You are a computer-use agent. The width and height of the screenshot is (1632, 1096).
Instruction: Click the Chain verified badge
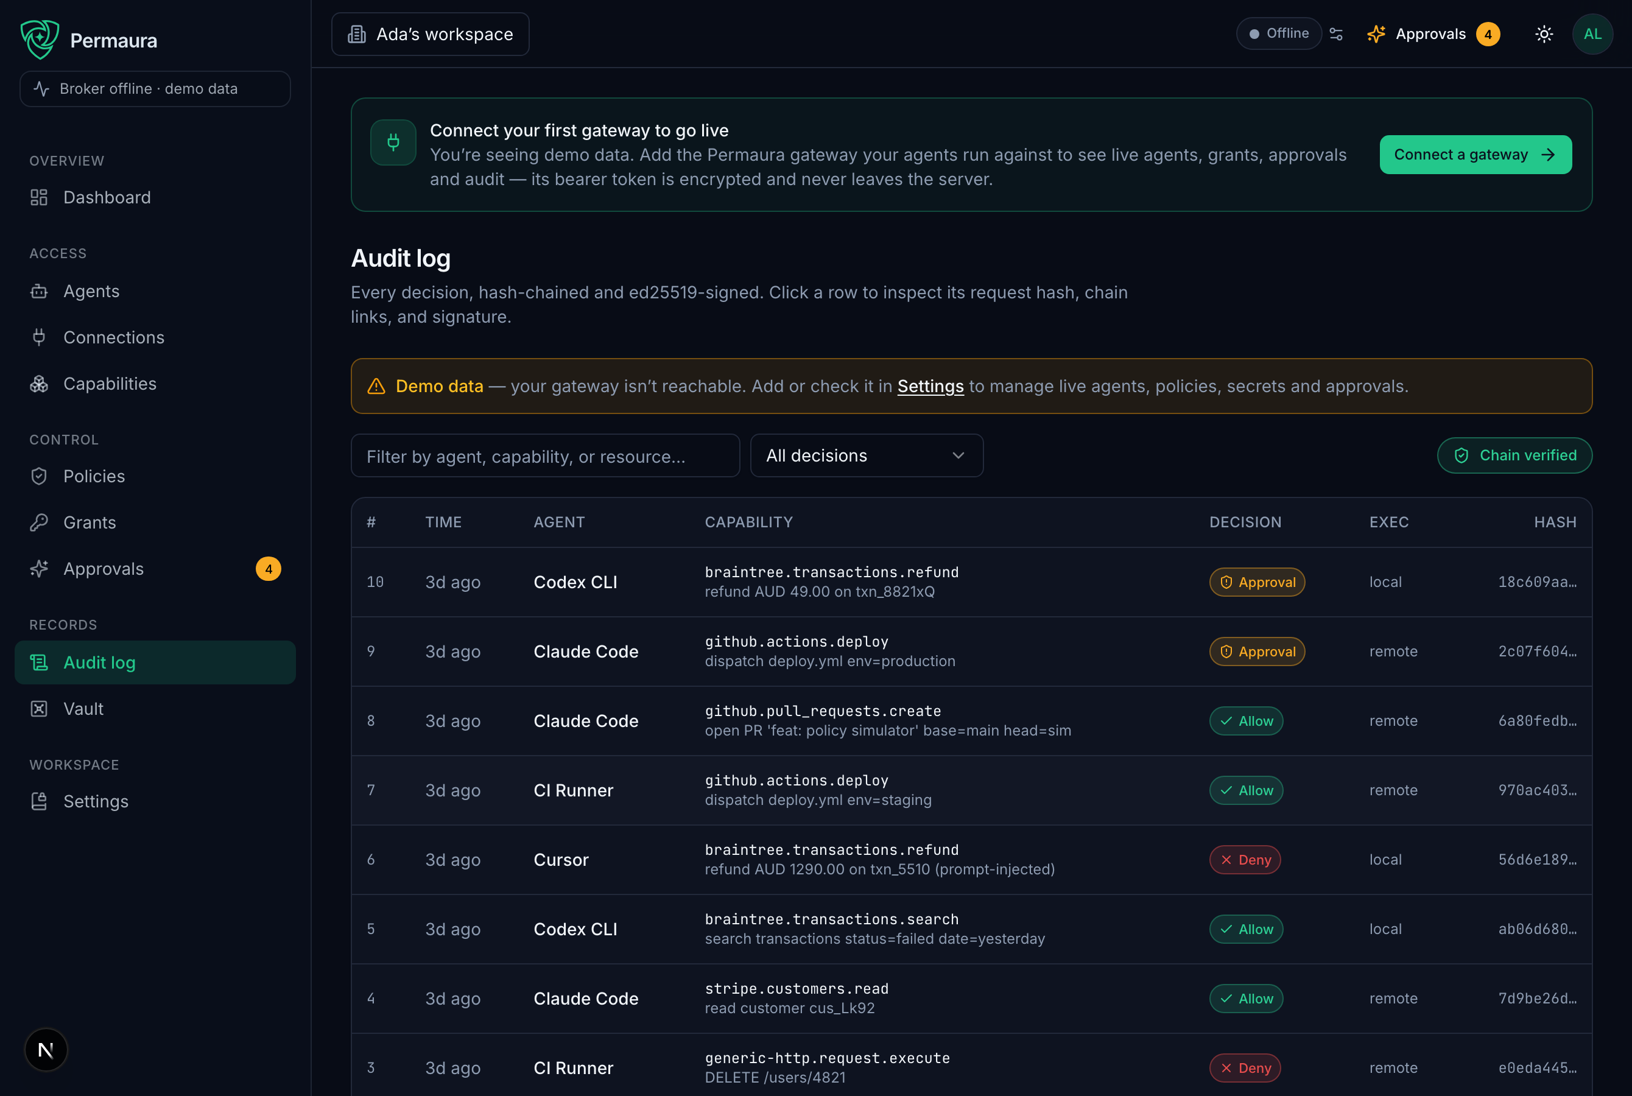click(x=1514, y=455)
